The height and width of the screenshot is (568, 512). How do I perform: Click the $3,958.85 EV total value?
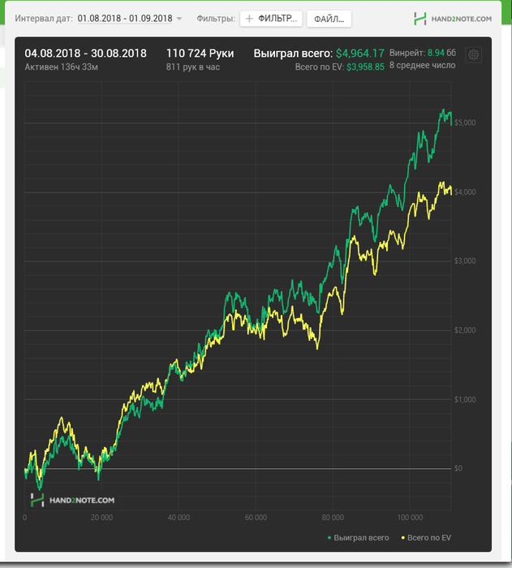coord(365,67)
